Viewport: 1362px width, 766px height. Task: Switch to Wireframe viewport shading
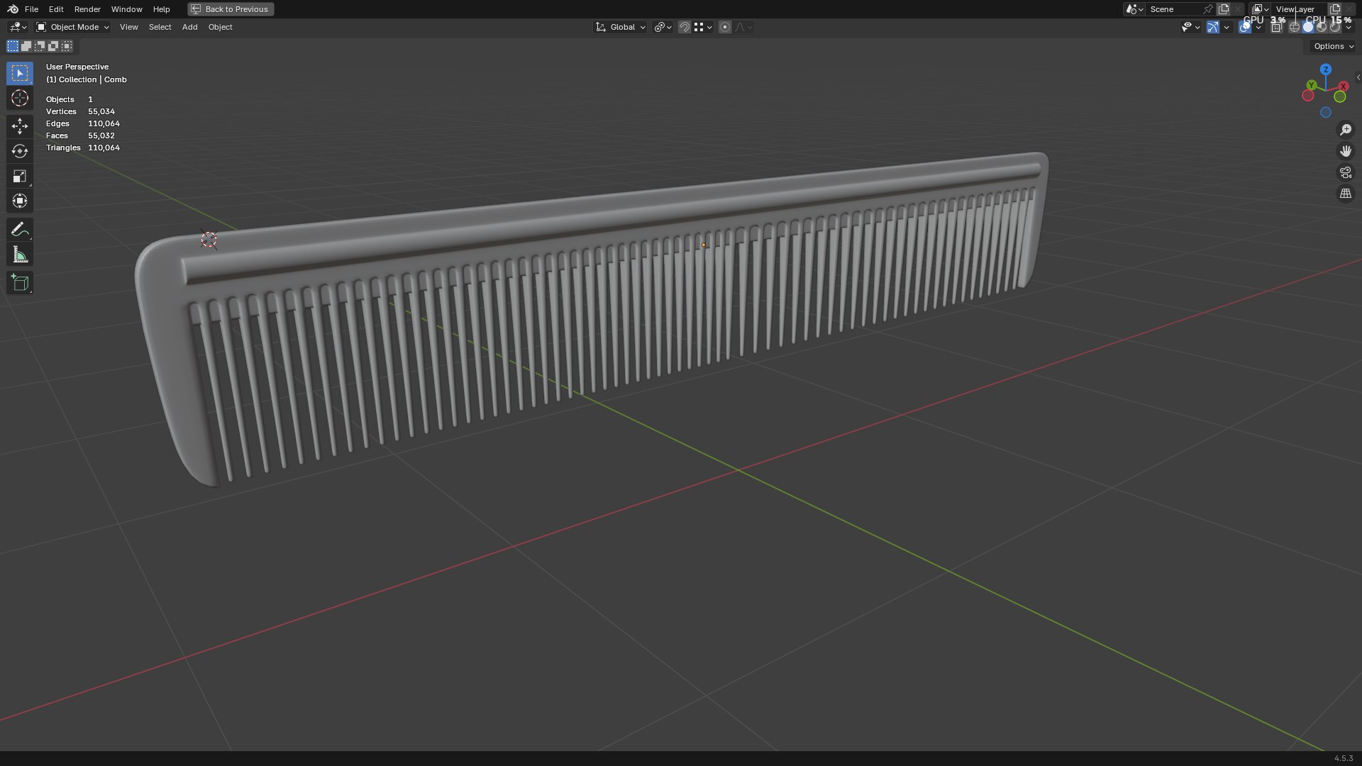tap(1295, 27)
